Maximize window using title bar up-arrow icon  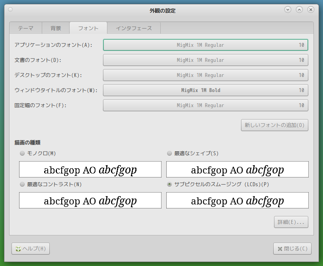[299, 10]
